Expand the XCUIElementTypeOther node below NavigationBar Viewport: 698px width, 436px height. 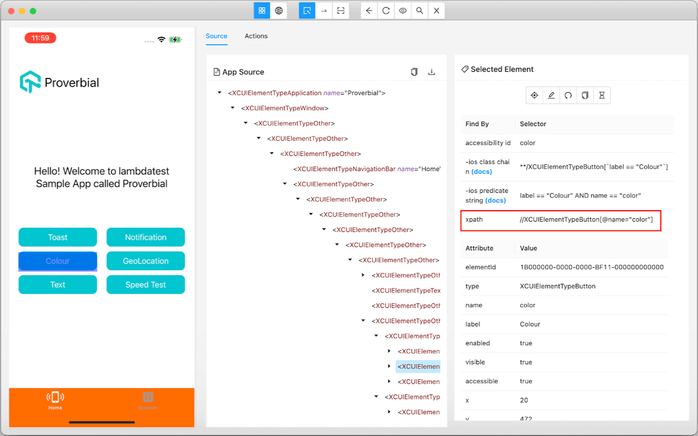coord(284,184)
